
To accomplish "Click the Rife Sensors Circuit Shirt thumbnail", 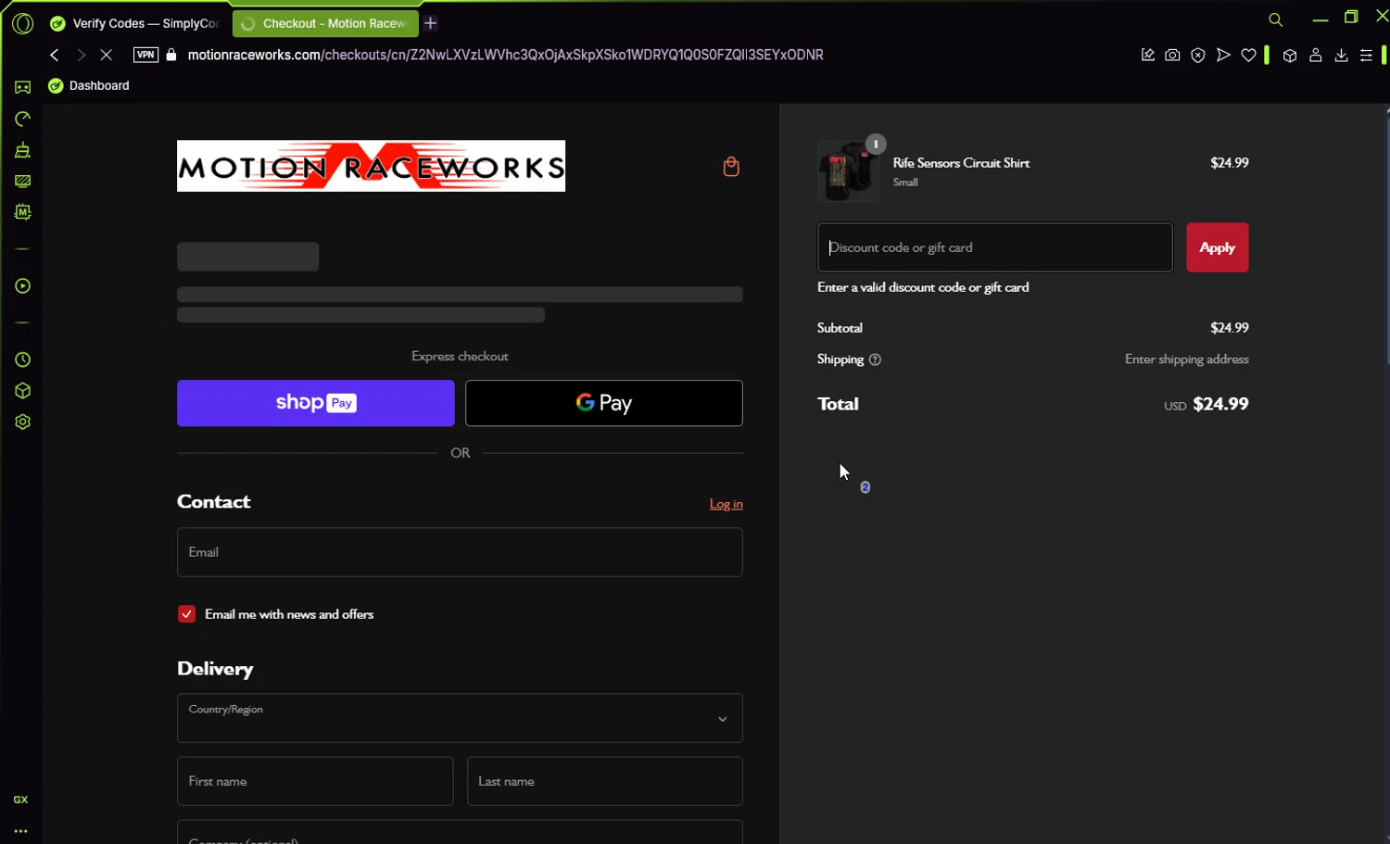I will tap(849, 171).
